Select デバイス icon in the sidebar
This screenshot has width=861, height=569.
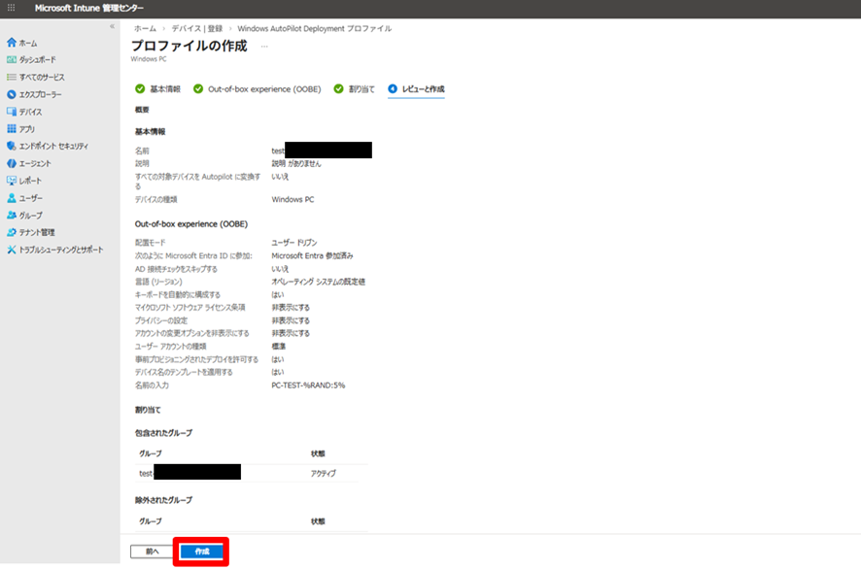(12, 112)
